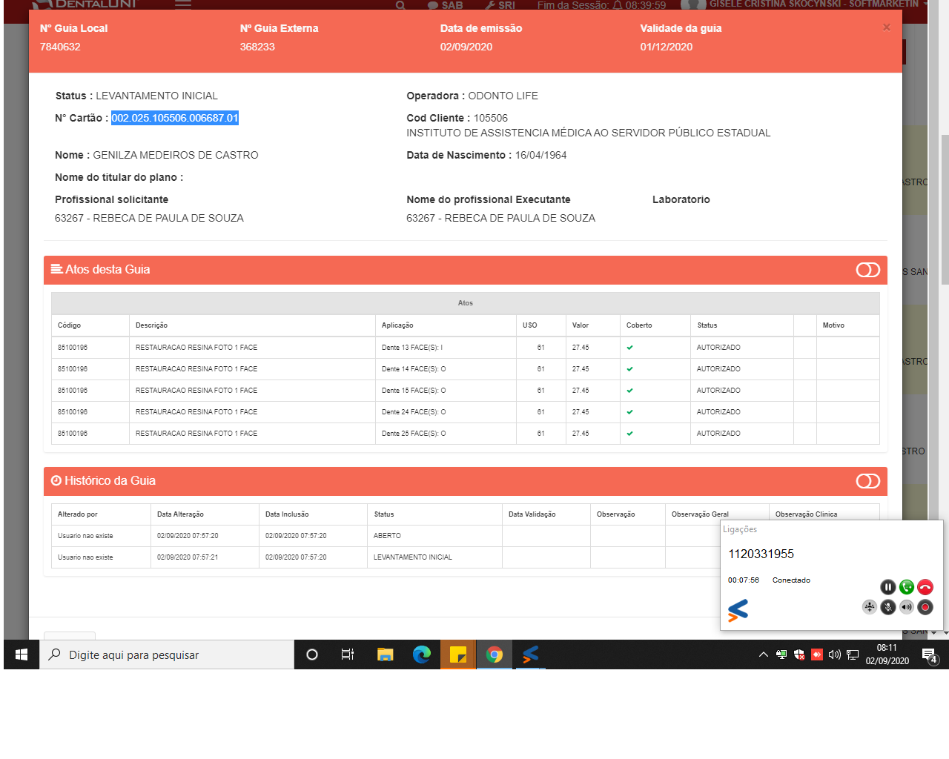This screenshot has width=949, height=759.
Task: Click the Histórico da Guia header
Action: pyautogui.click(x=110, y=481)
